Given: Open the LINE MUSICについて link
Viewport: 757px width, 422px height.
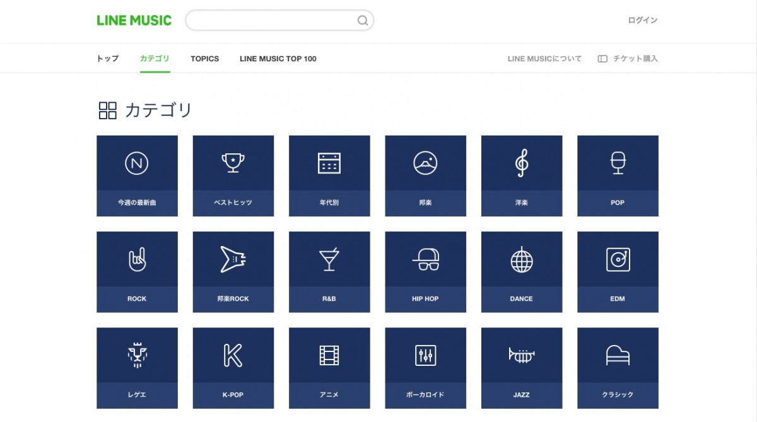Looking at the screenshot, I should click(x=544, y=59).
